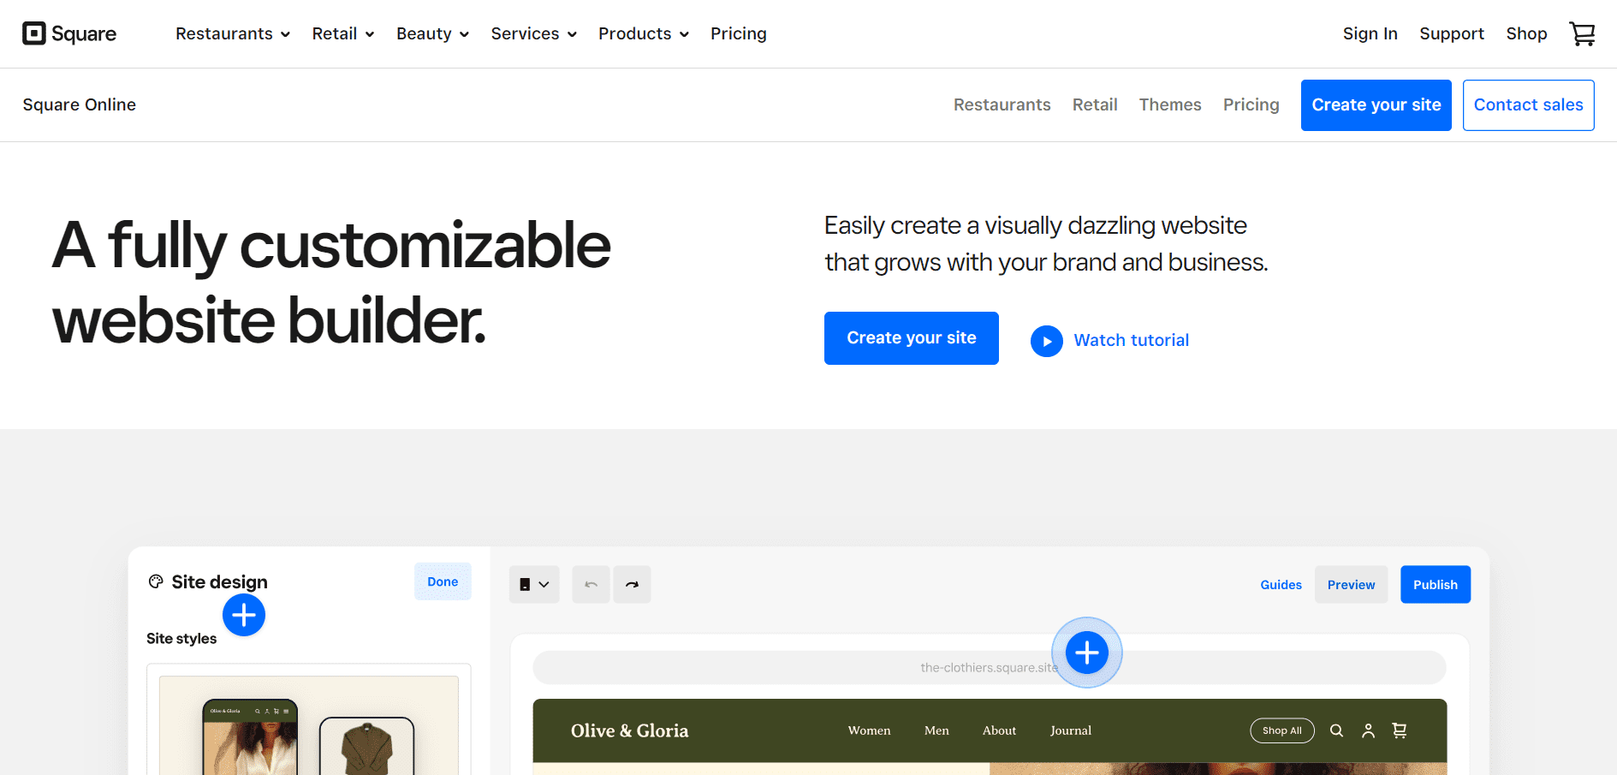Click the undo arrow in the editor
Screen dimensions: 1617x775
[x=591, y=584]
